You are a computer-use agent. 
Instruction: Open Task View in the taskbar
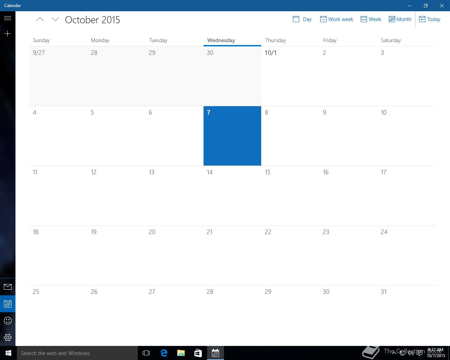pyautogui.click(x=146, y=353)
